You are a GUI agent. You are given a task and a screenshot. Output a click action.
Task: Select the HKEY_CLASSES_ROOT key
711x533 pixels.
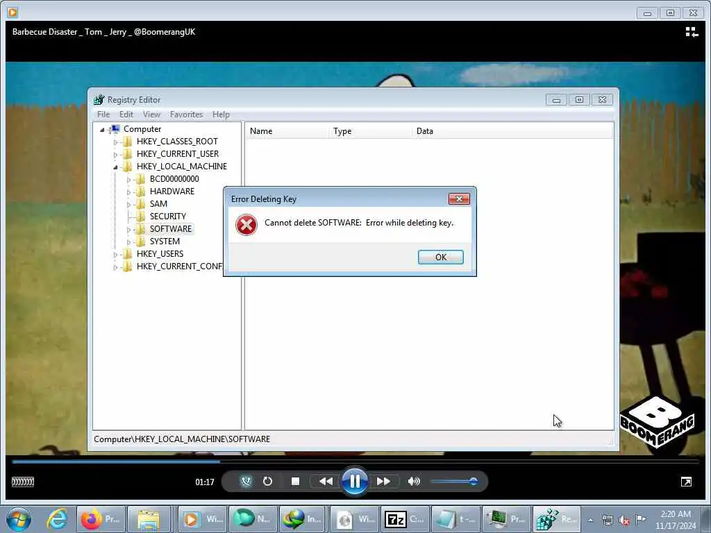(177, 142)
